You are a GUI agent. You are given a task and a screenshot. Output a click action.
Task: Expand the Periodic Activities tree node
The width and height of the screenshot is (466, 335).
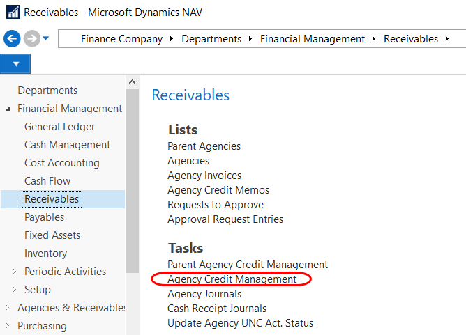[15, 272]
